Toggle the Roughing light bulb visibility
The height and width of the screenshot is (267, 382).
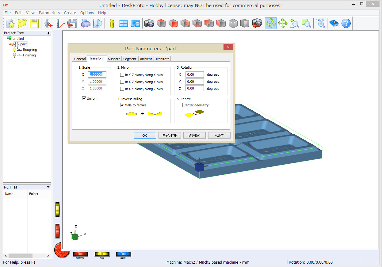pyautogui.click(x=14, y=50)
